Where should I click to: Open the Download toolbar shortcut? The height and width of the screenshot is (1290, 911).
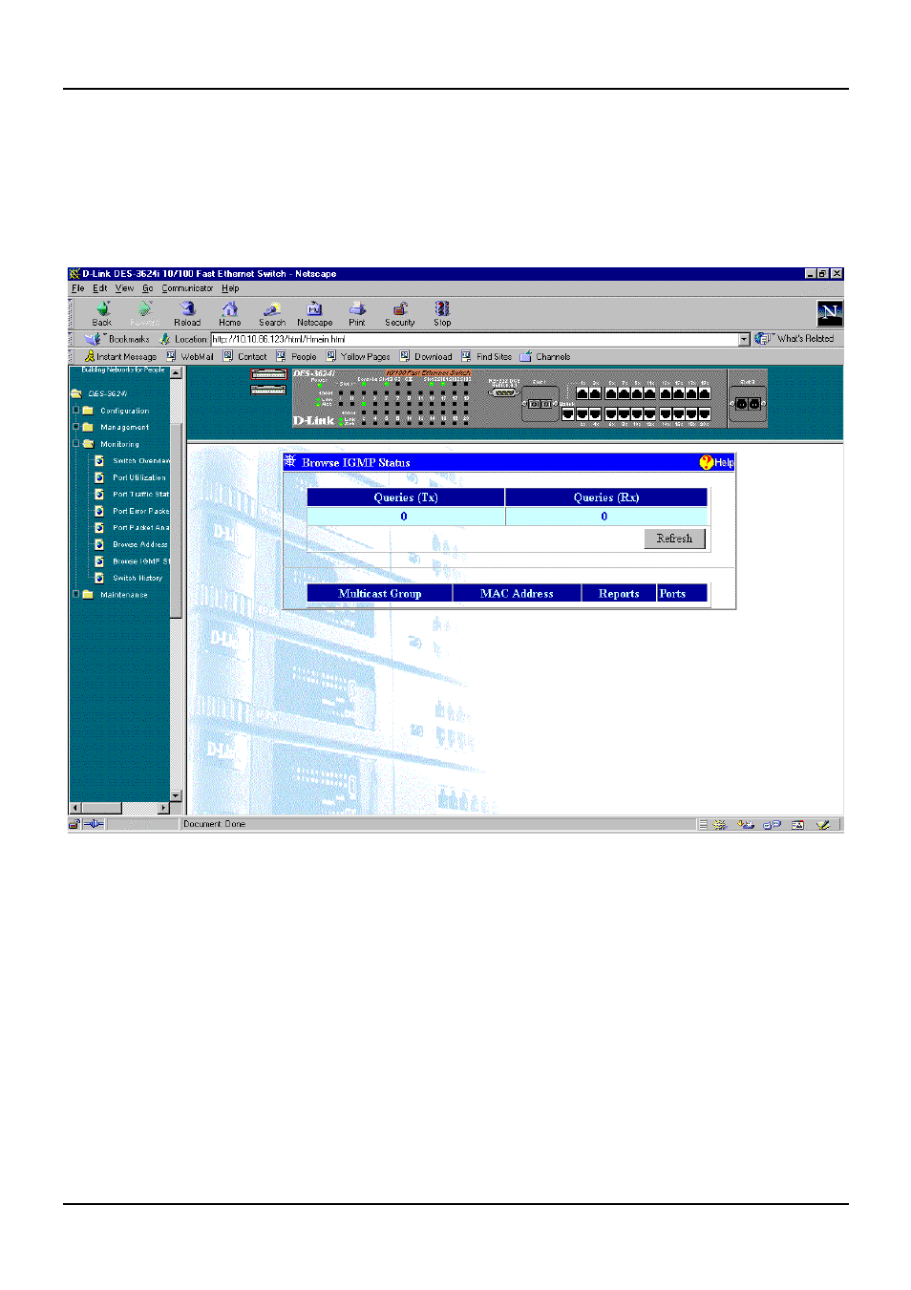(426, 357)
